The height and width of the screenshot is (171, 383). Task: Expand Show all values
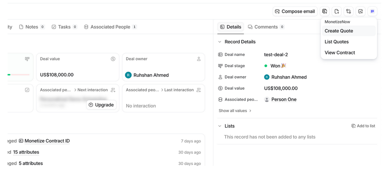[x=235, y=111]
